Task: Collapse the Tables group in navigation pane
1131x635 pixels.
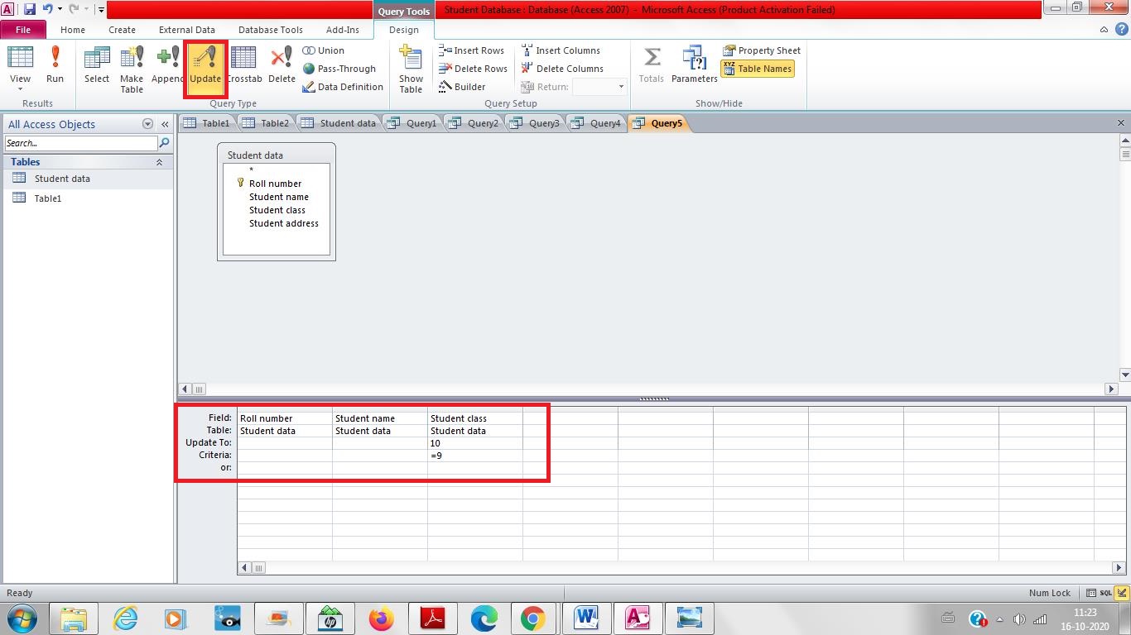Action: [x=159, y=162]
